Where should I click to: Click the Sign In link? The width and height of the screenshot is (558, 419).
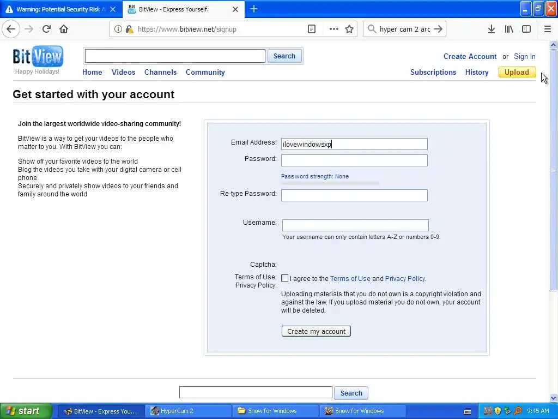[525, 56]
